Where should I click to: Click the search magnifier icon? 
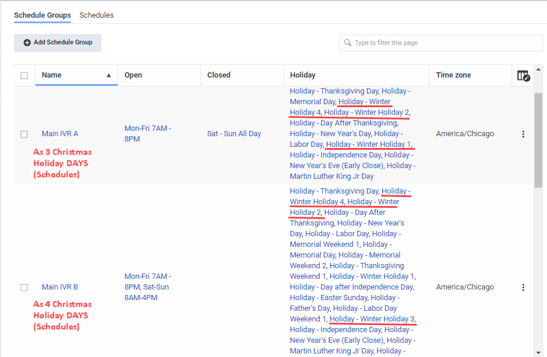click(347, 43)
